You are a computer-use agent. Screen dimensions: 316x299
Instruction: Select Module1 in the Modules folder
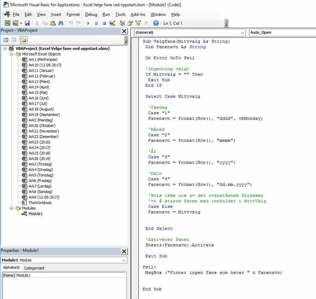(x=35, y=214)
